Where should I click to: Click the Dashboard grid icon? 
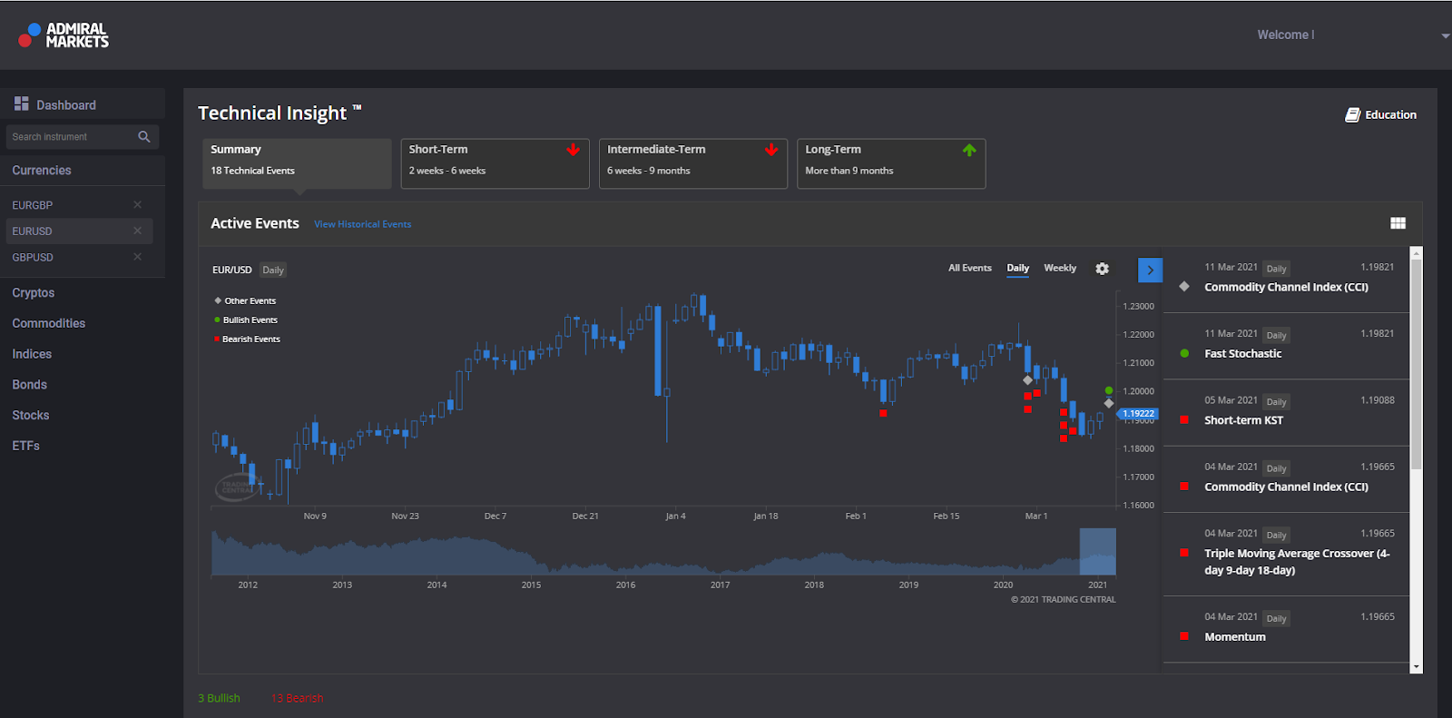tap(22, 104)
